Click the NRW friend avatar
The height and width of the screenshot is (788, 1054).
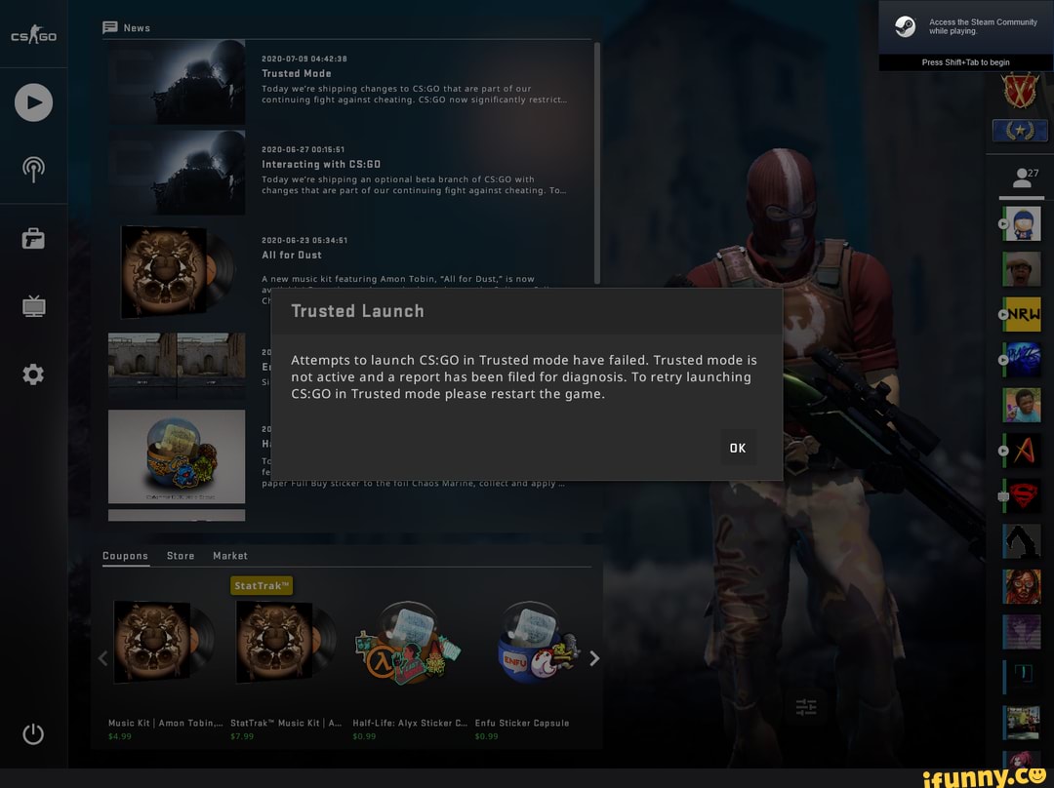tap(1023, 315)
